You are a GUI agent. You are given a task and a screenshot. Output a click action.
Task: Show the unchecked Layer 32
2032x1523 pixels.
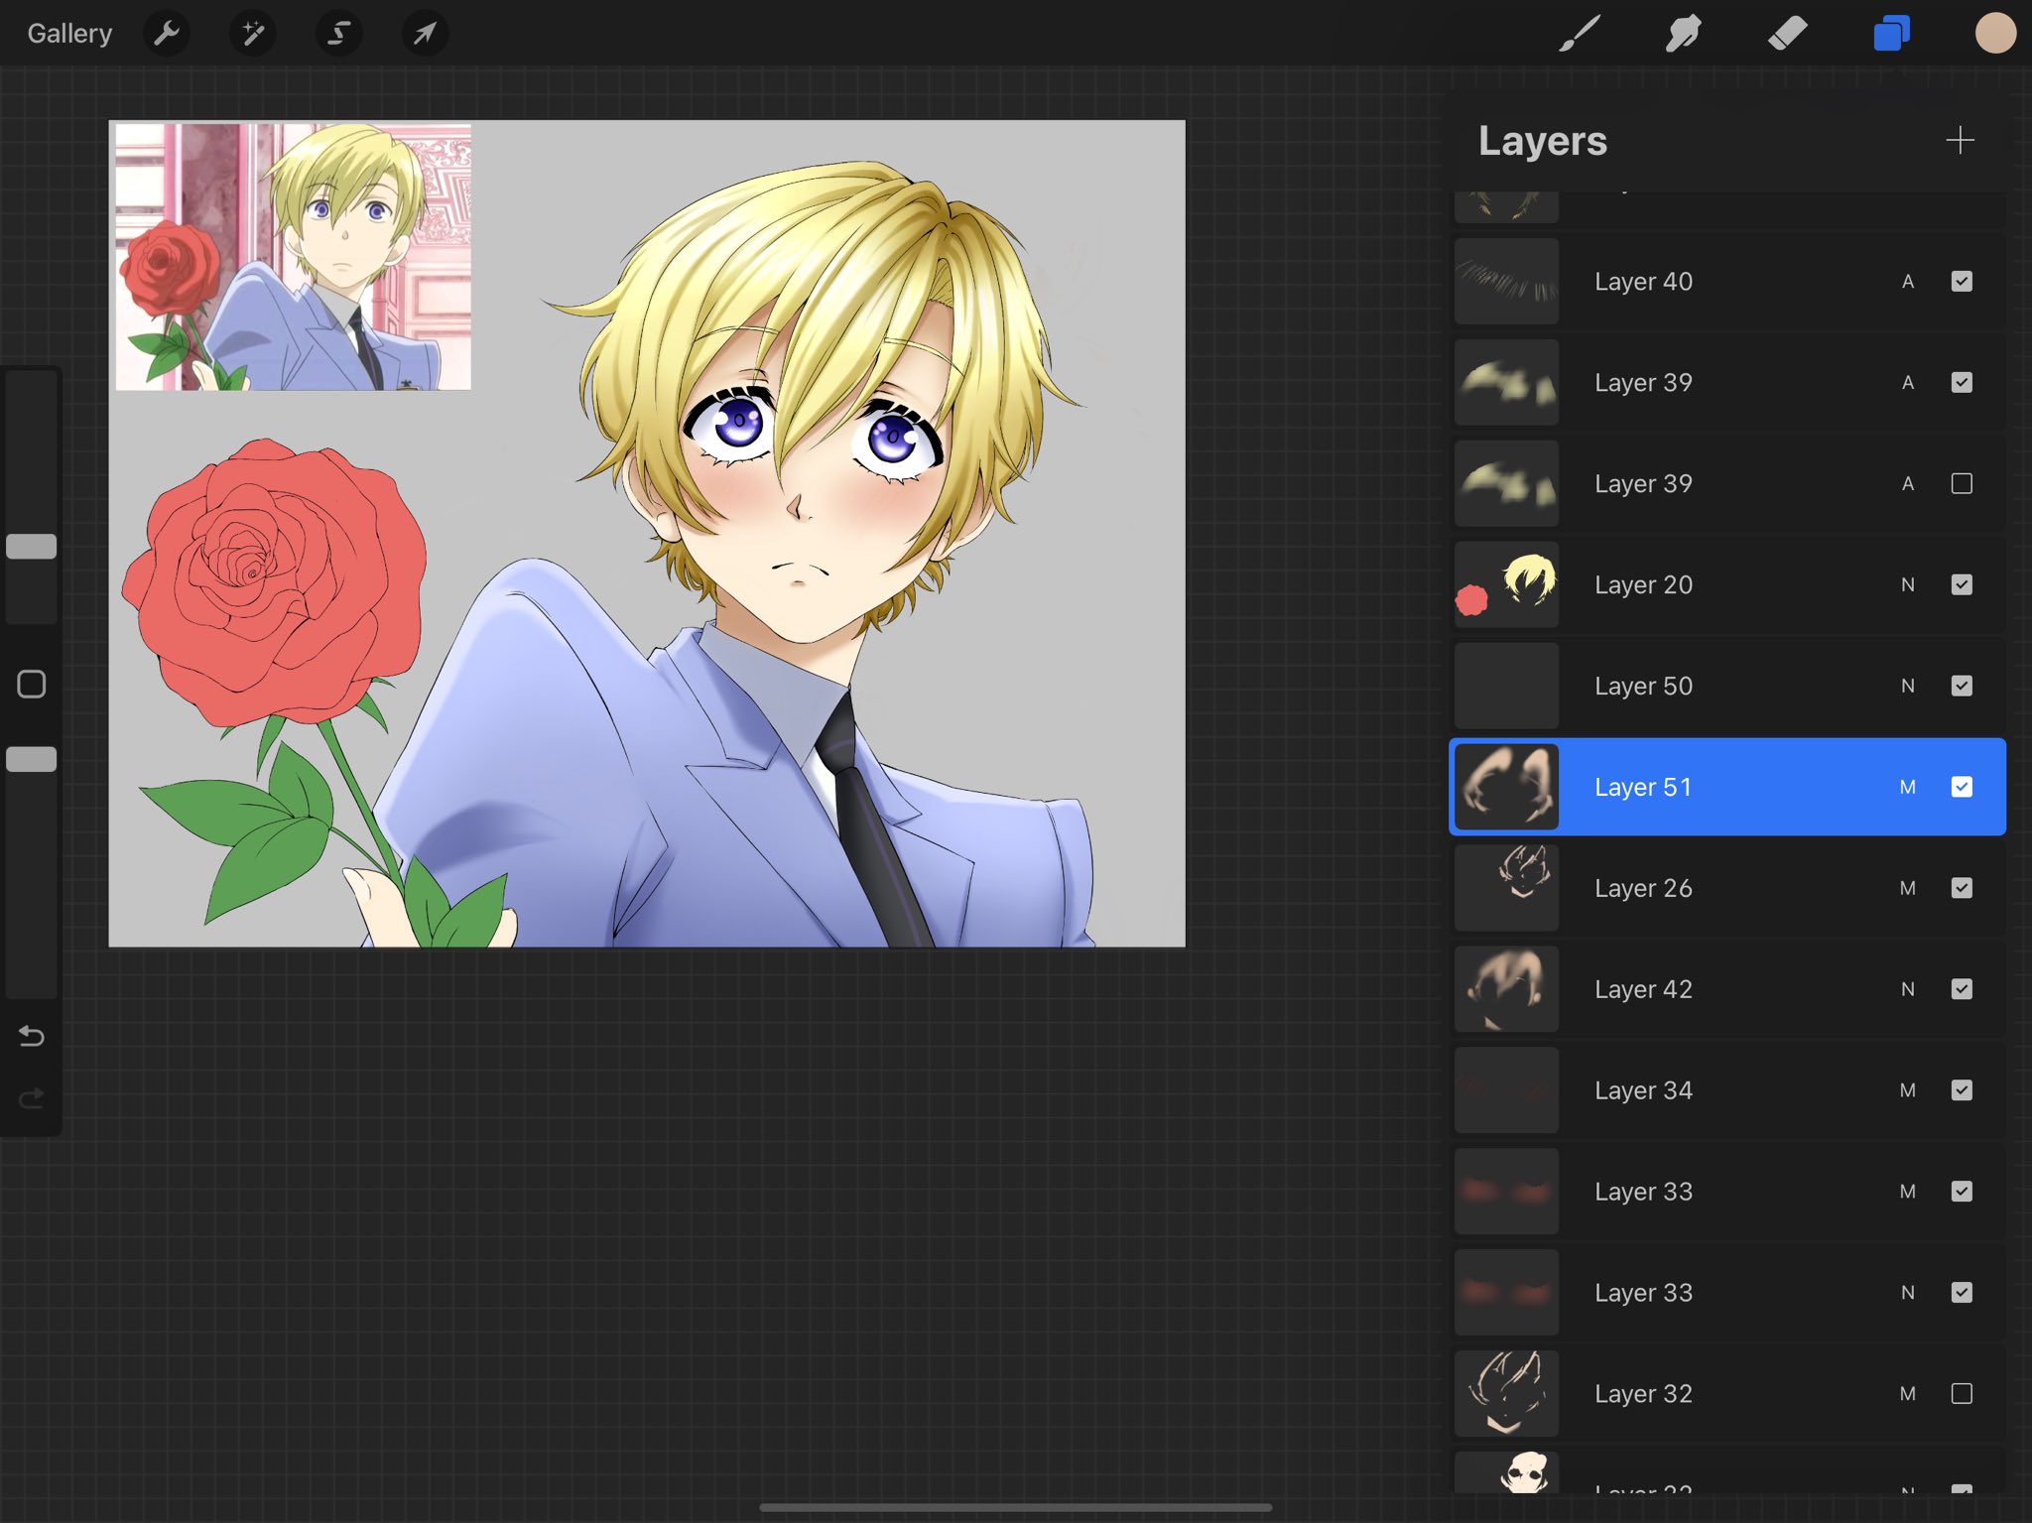tap(1961, 1393)
